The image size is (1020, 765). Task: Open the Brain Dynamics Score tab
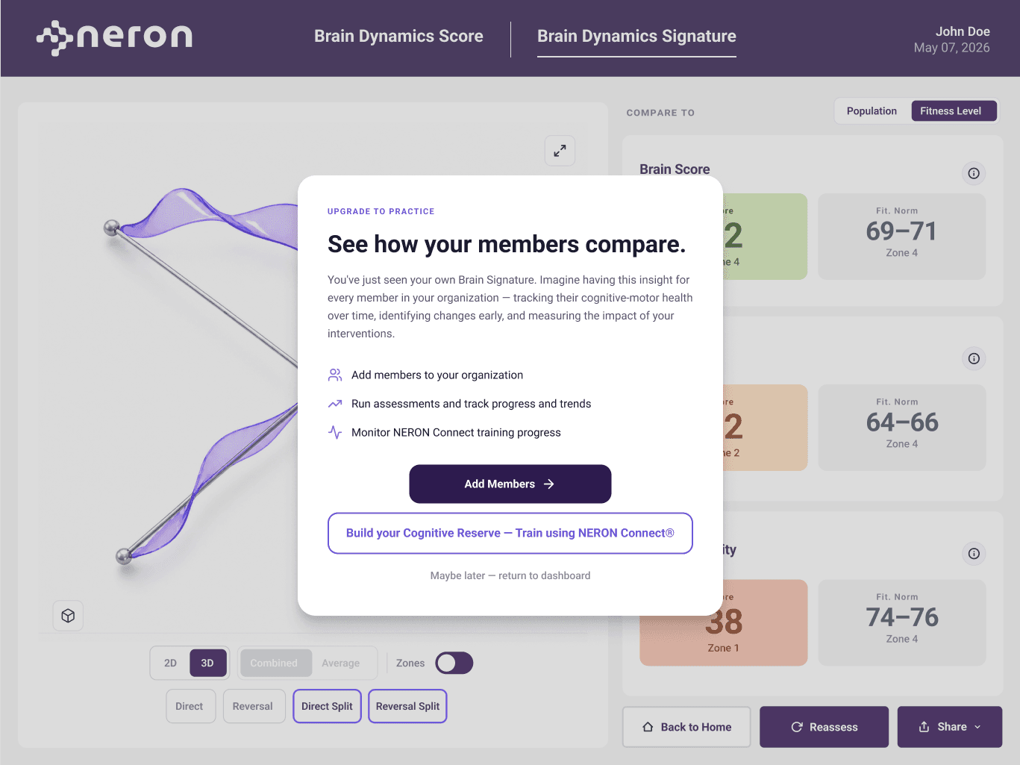[398, 37]
